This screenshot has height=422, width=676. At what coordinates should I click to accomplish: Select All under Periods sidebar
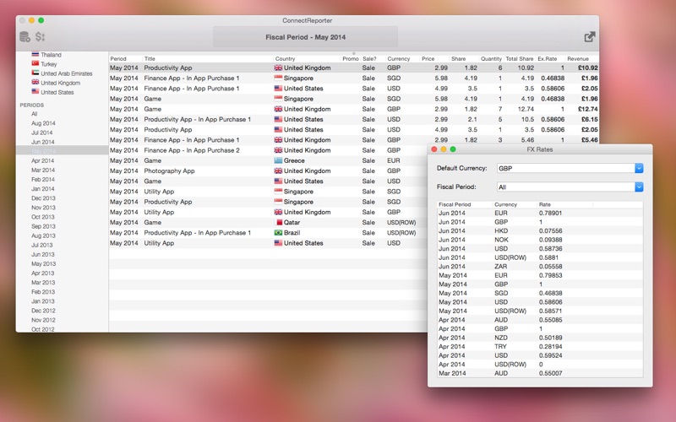[35, 114]
